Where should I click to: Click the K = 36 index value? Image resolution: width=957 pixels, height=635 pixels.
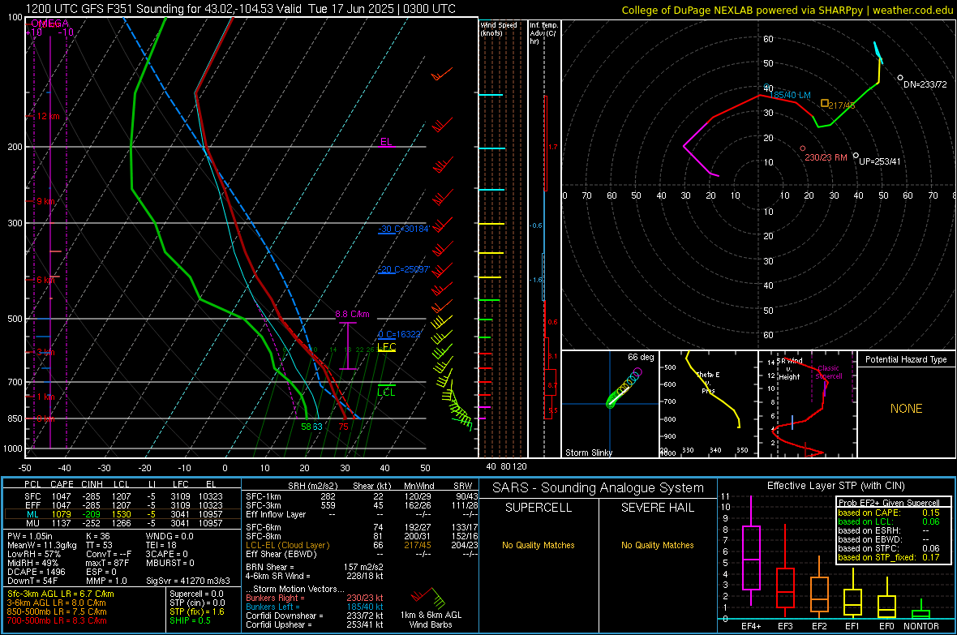pos(97,536)
